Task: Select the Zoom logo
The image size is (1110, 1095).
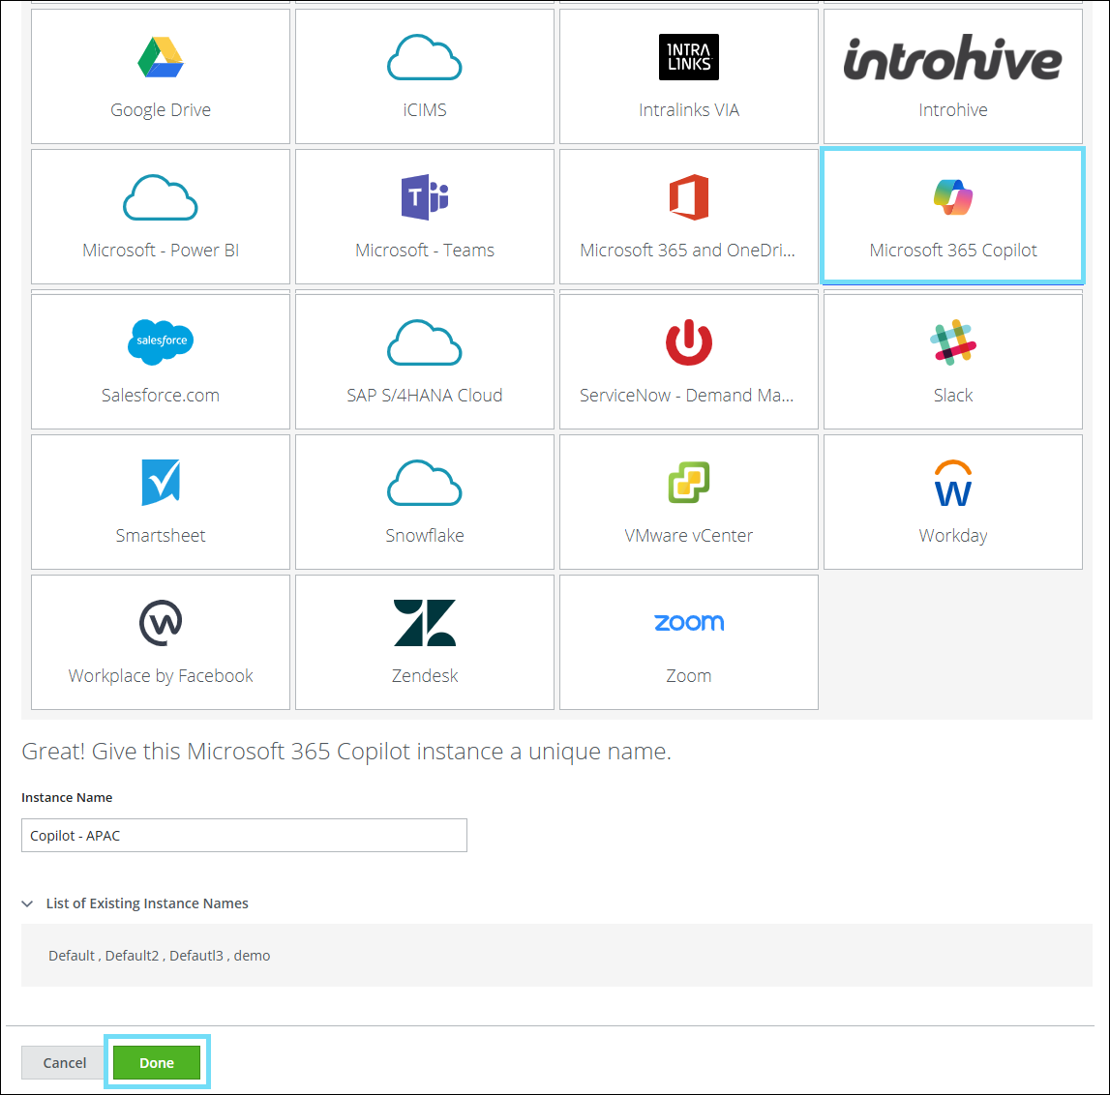Action: tap(689, 623)
